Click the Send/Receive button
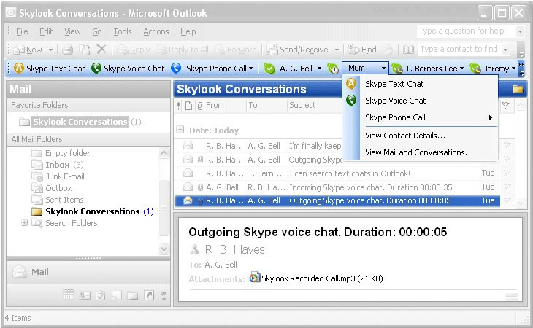 click(297, 50)
